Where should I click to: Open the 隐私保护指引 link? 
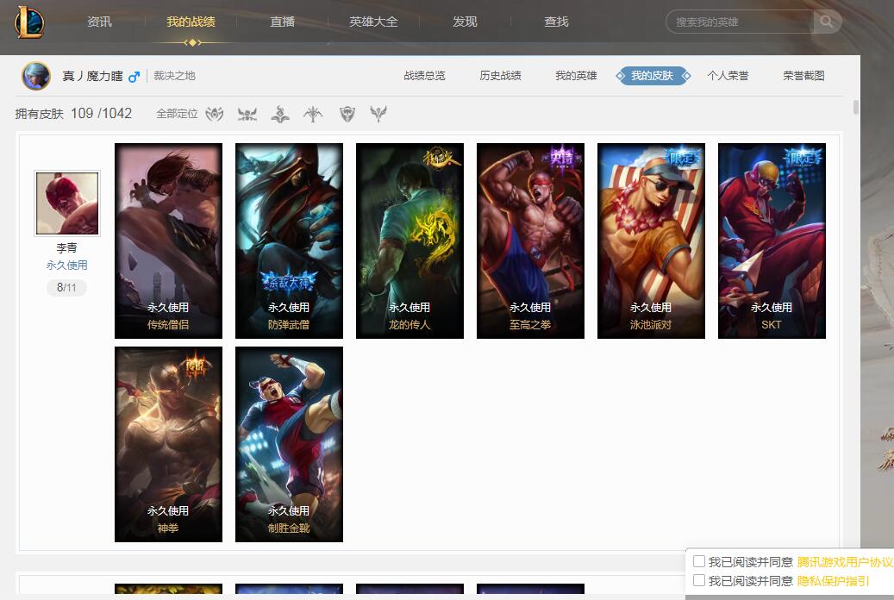coord(833,581)
